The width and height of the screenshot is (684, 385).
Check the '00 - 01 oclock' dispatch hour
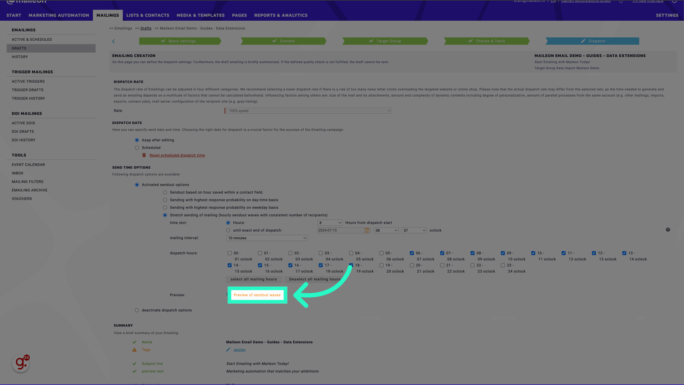pos(229,253)
